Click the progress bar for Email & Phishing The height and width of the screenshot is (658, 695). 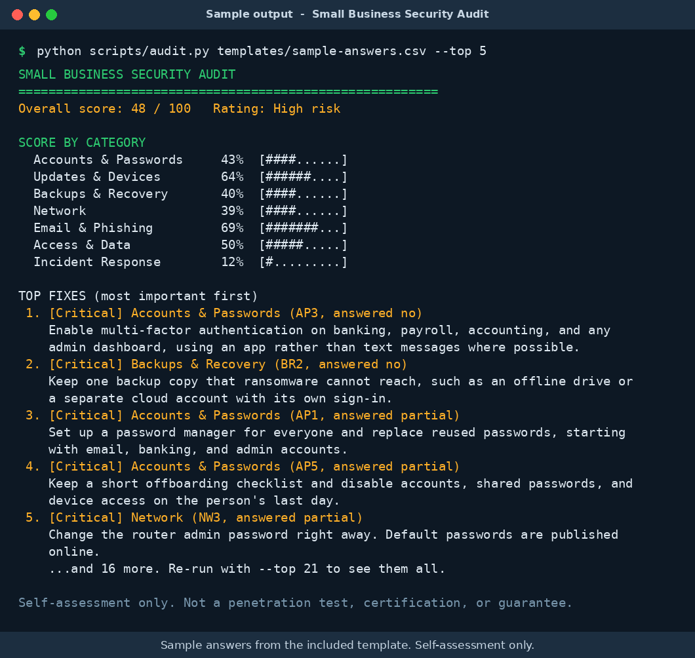tap(303, 228)
